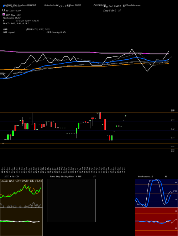The image size is (178, 236).
Task: Select the '50 Day - 3.49' legend label
Action: click(x=13, y=11)
